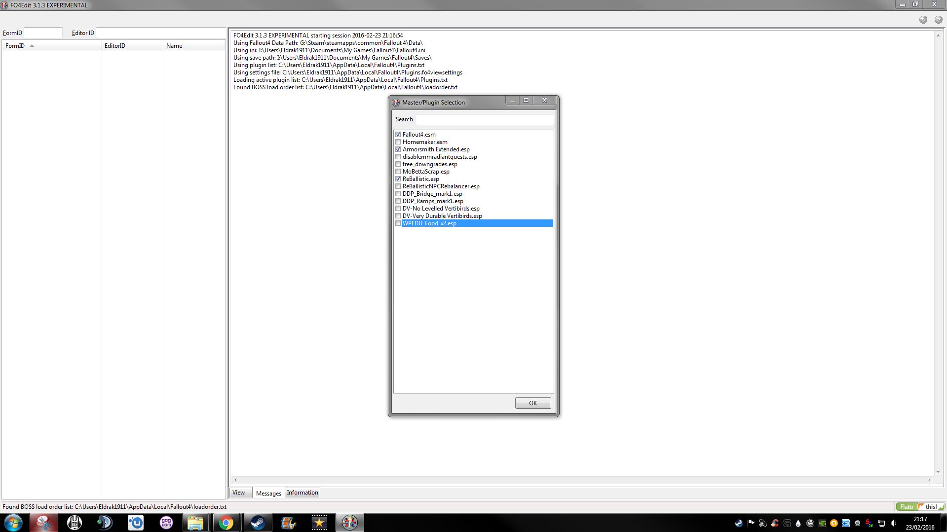Click the horizontal scroll left arrow
Screen dimensions: 947x532
coord(235,480)
